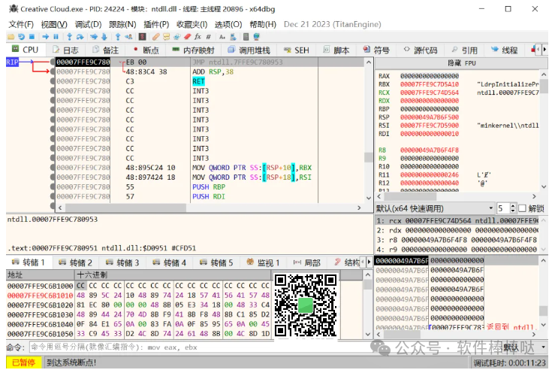
Task: Switch to the 线程 tab
Action: coord(504,50)
